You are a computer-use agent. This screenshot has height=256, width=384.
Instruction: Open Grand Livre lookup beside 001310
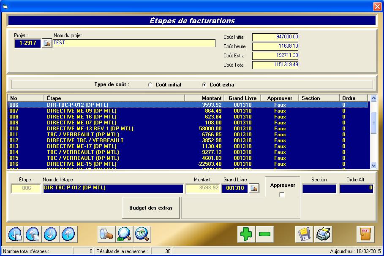[x=254, y=189]
